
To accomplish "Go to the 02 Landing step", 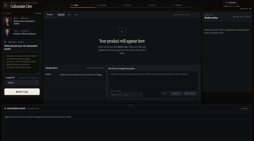I will point(101,5).
